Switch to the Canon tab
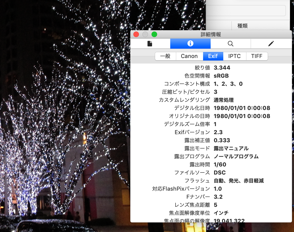 coord(189,56)
